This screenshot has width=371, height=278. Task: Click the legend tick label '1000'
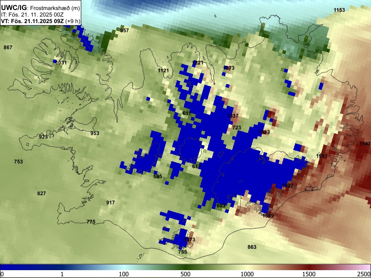[247, 274]
